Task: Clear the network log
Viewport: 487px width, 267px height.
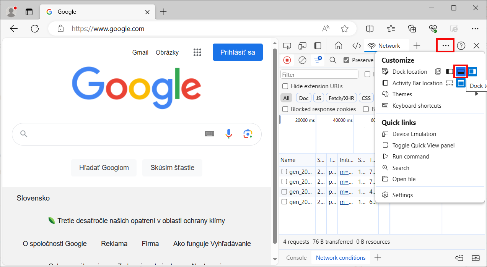Action: click(302, 60)
